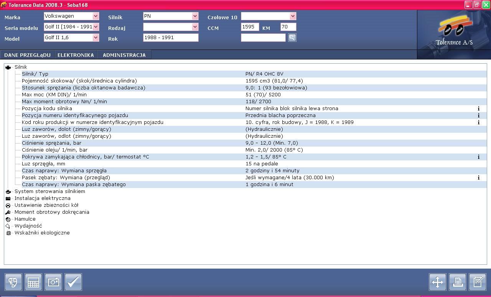The image size is (491, 297).
Task: Click the Instalacja elektryczna battery icon
Action: click(x=8, y=198)
